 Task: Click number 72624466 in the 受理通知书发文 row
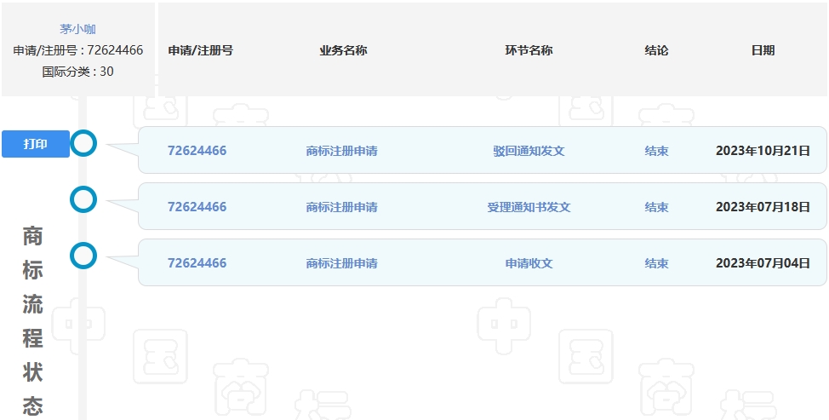coord(197,207)
